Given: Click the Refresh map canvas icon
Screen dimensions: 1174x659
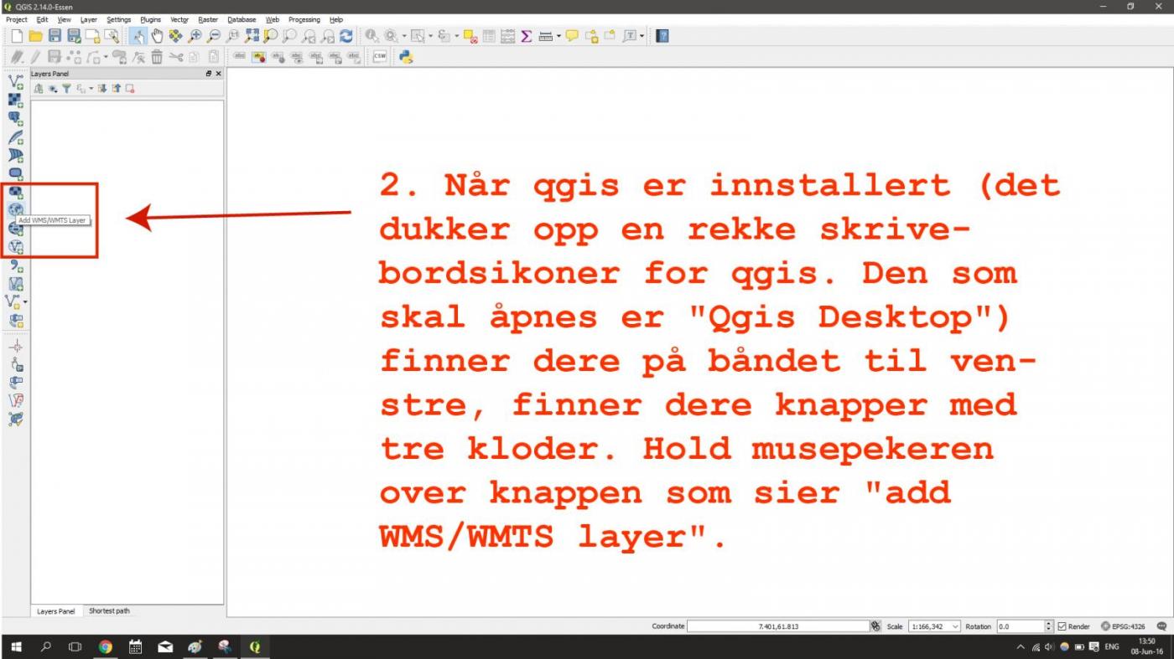Looking at the screenshot, I should 346,35.
